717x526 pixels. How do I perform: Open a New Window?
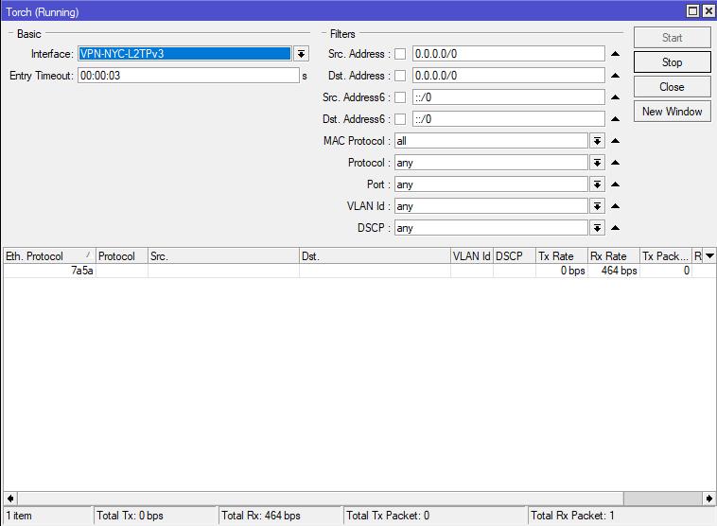[673, 112]
